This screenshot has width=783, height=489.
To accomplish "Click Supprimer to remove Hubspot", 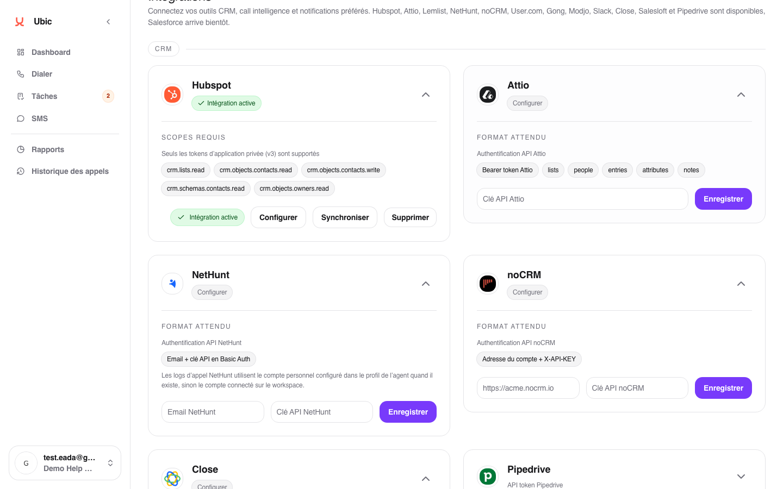I will pyautogui.click(x=410, y=217).
